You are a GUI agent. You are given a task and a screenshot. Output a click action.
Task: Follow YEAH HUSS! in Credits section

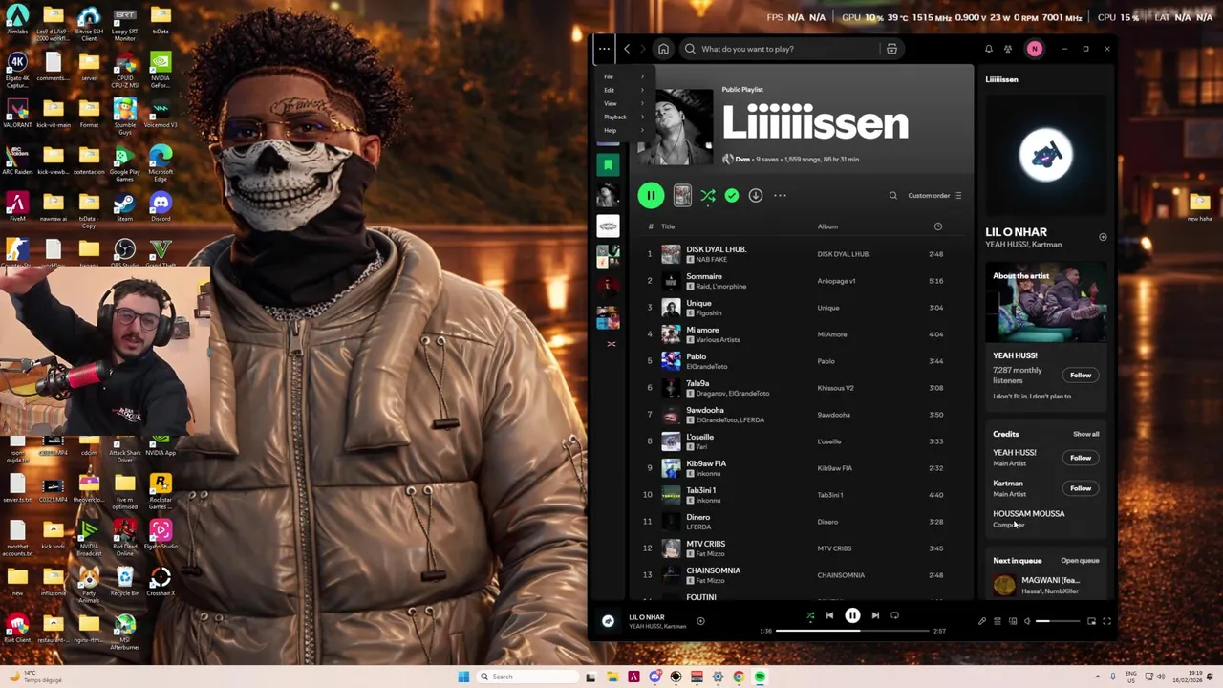point(1080,458)
